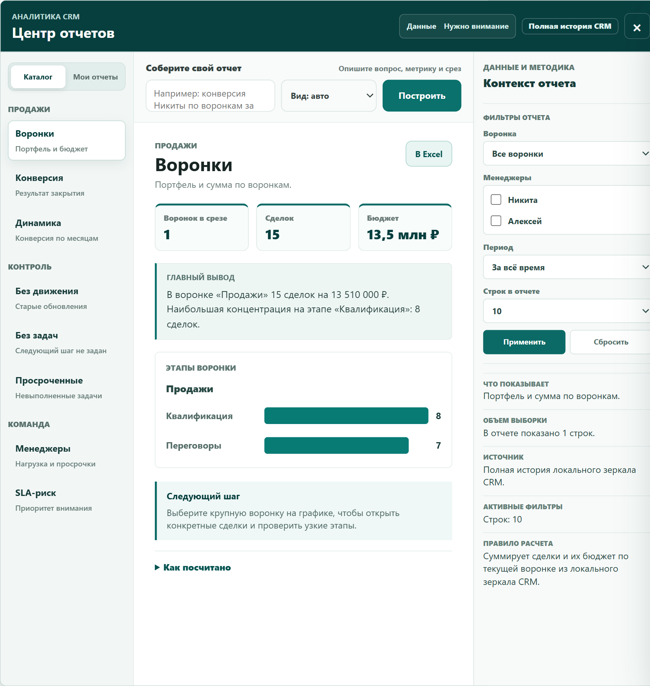Click the Переговоры funnel bar
Screen dimensions: 650x686
pyautogui.click(x=336, y=445)
